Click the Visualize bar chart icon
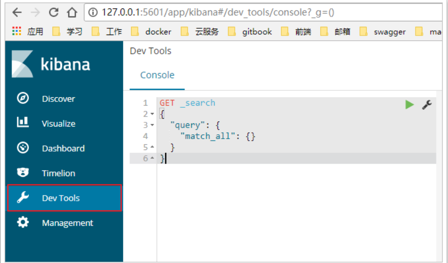 tap(23, 123)
